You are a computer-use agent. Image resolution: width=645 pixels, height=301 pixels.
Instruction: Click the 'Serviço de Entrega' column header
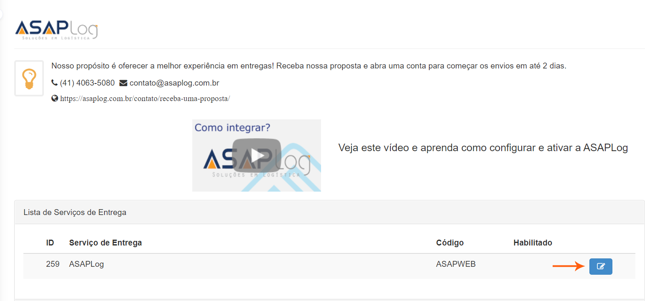pos(105,243)
